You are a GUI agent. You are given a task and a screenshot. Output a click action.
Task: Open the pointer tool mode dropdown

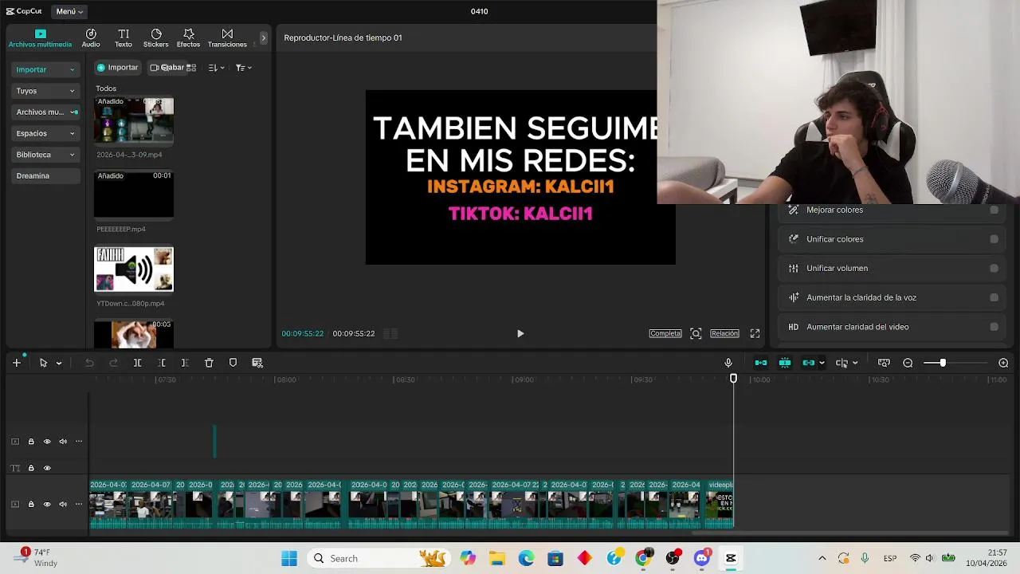click(59, 364)
